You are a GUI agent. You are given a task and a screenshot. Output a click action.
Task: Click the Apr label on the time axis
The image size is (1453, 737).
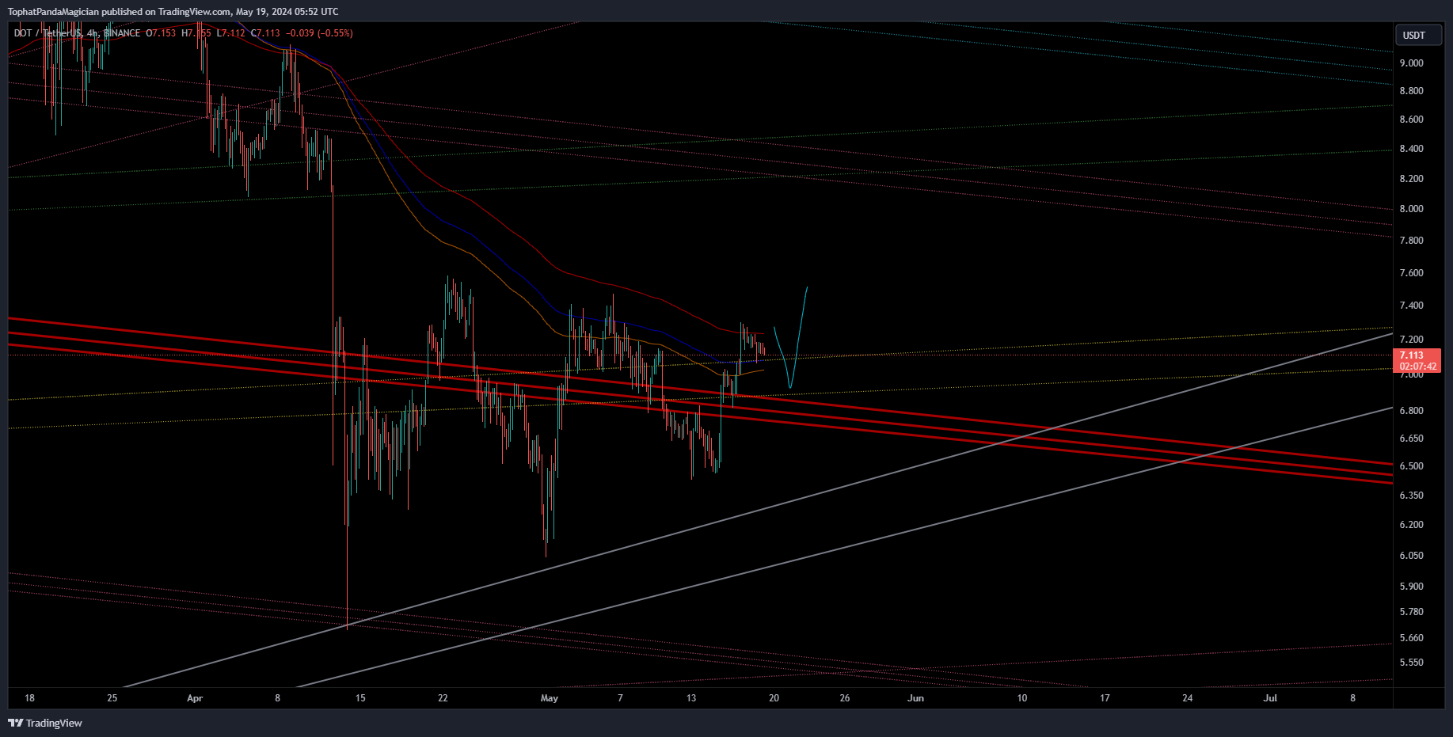[195, 698]
